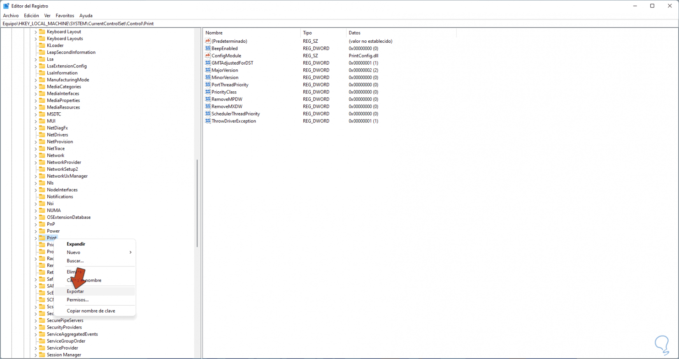Click the RemoveMPDW value icon

click(x=208, y=99)
